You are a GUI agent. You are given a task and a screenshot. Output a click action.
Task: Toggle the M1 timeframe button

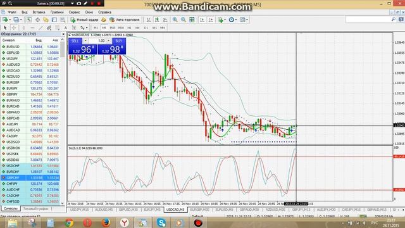pyautogui.click(x=96, y=28)
